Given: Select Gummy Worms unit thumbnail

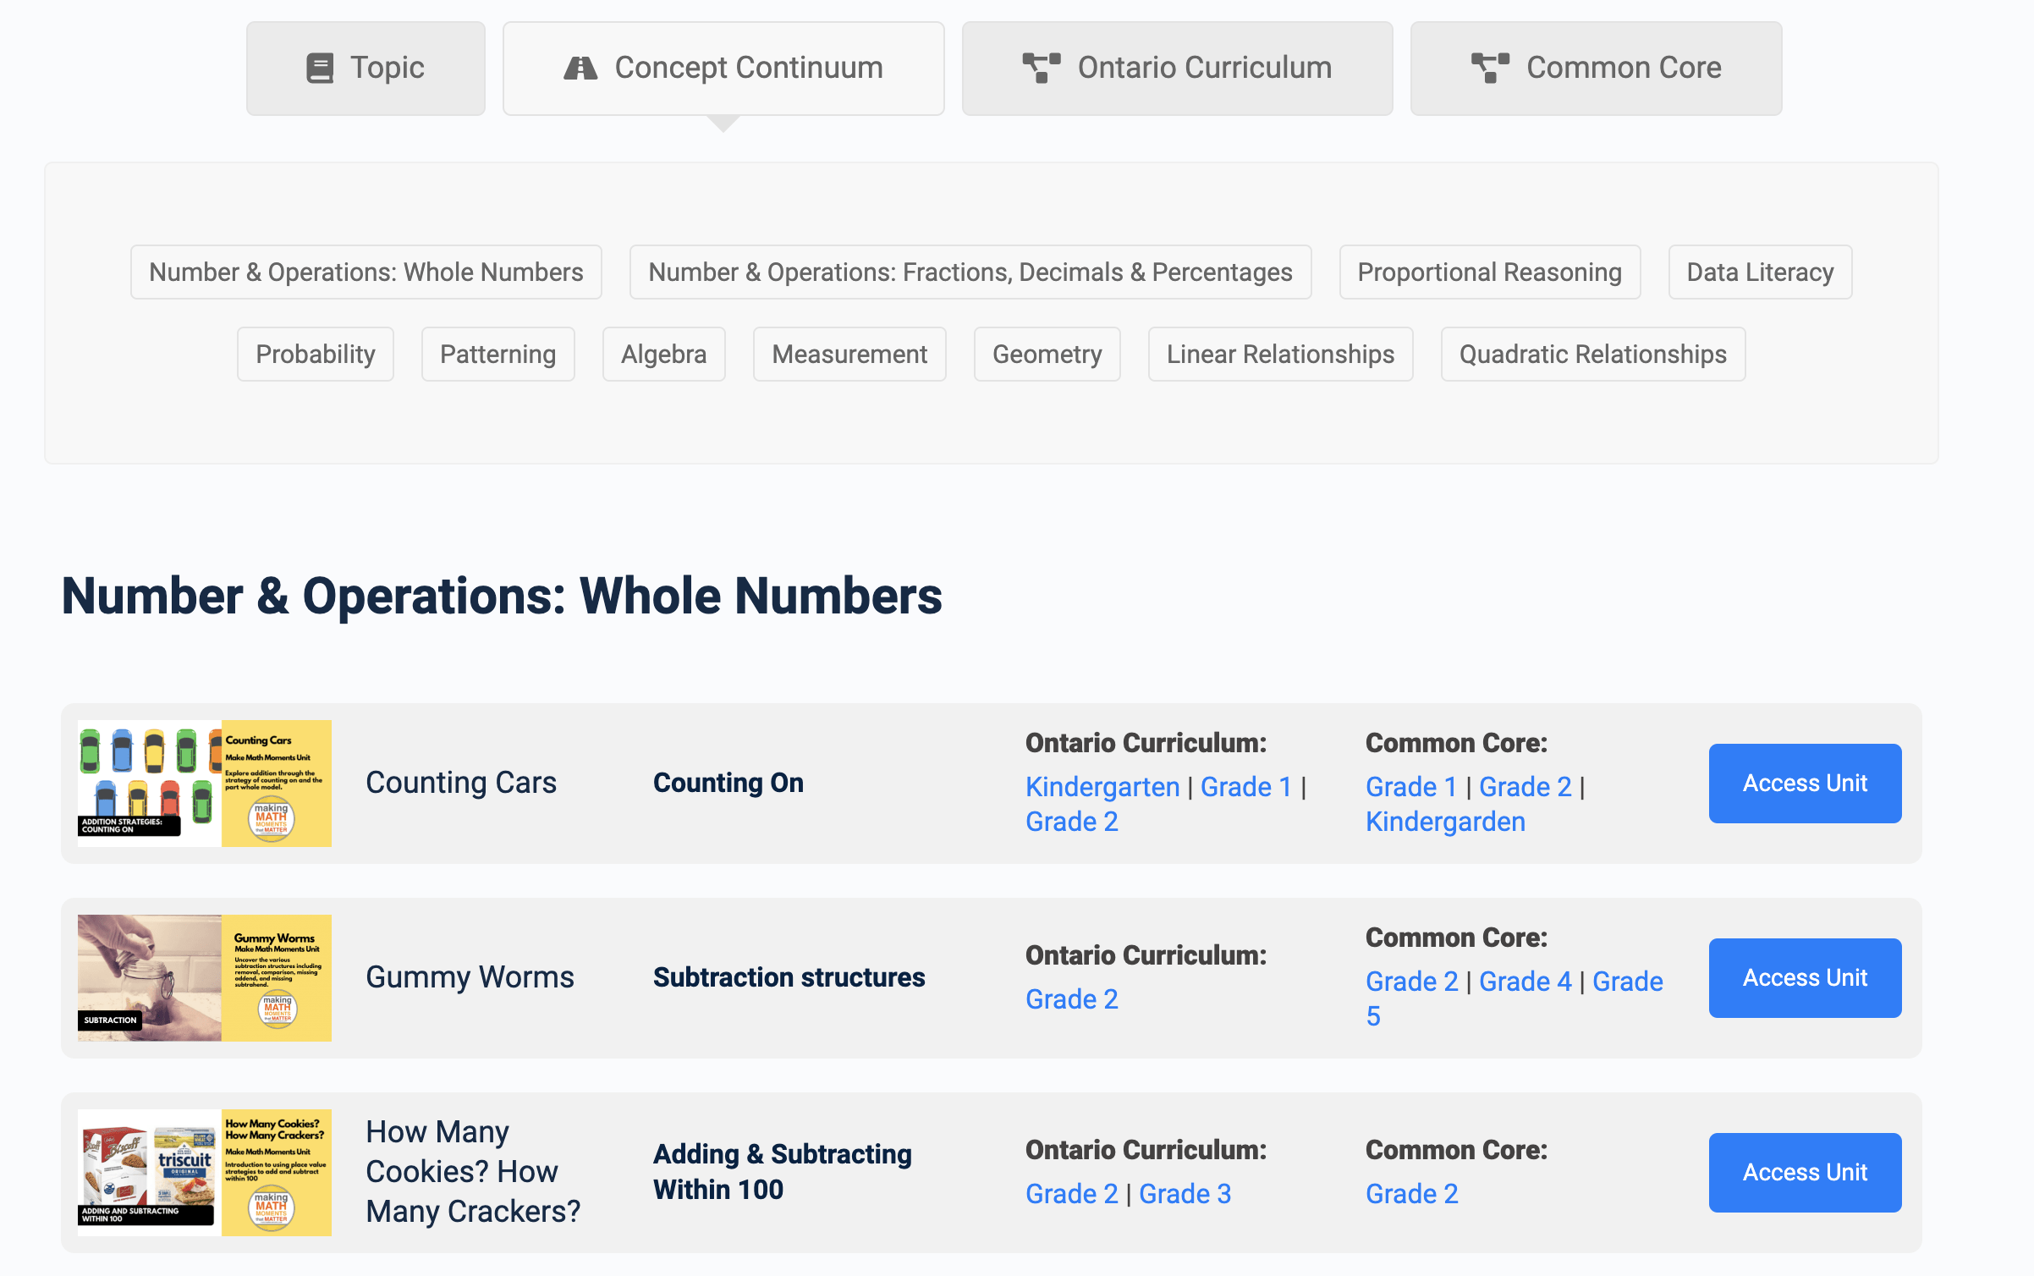Looking at the screenshot, I should pos(204,977).
